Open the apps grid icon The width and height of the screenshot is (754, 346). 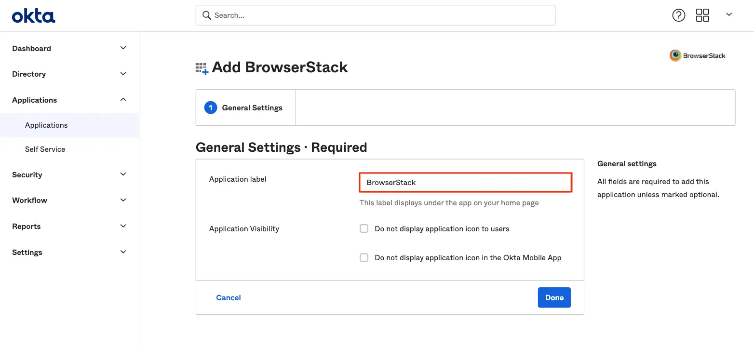(702, 15)
